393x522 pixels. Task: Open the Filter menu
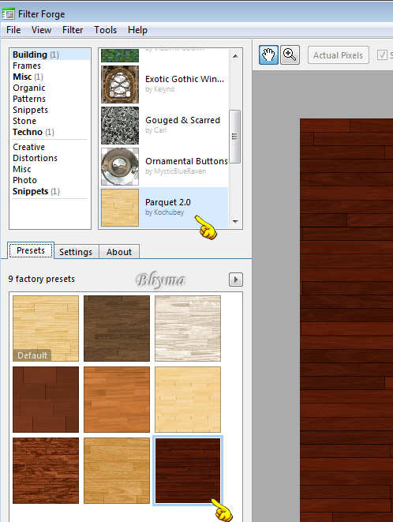click(x=73, y=30)
